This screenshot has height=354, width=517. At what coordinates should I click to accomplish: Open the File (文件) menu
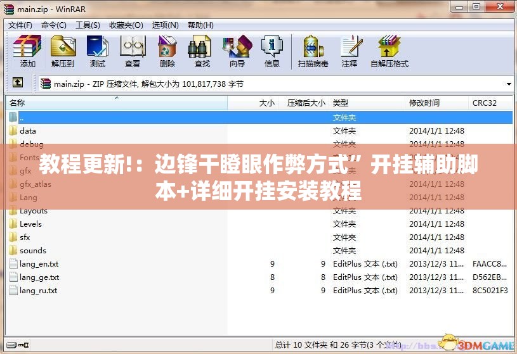[x=20, y=25]
